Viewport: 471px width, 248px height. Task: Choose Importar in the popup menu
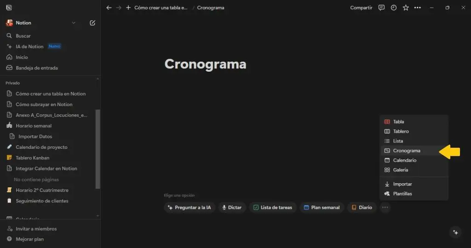[414, 184]
